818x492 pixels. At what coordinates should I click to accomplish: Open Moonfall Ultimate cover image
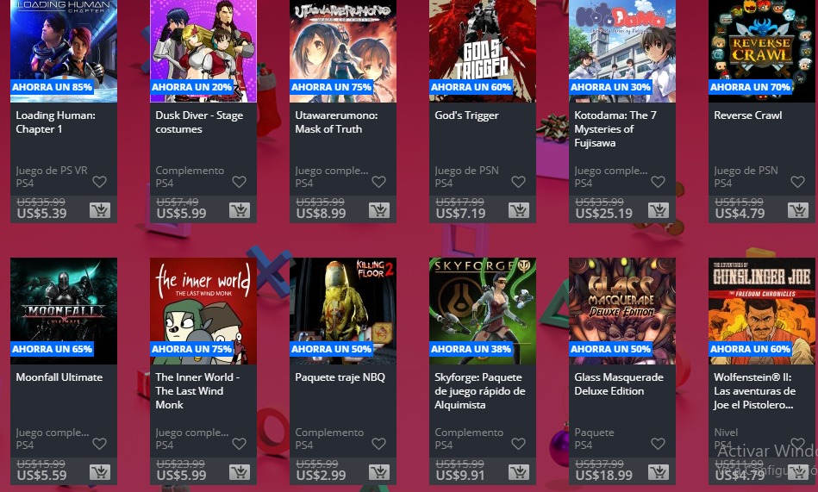point(64,311)
